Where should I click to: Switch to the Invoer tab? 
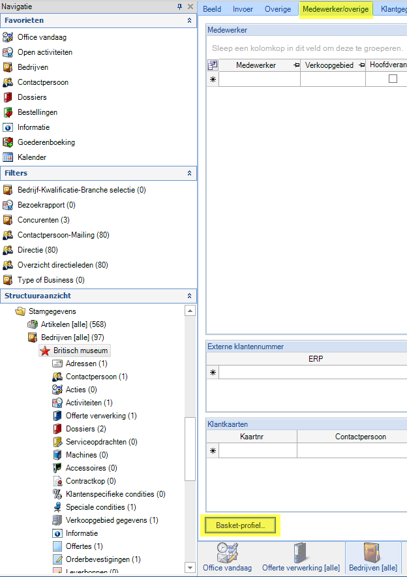pos(243,9)
